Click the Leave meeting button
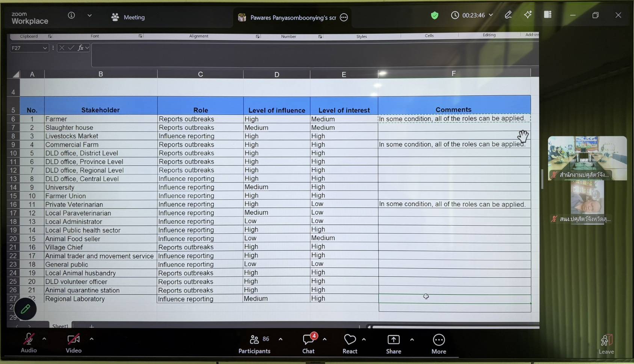634x364 pixels. click(606, 344)
